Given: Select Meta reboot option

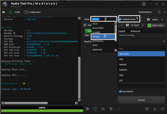Looking at the screenshot, I should 141,75.
